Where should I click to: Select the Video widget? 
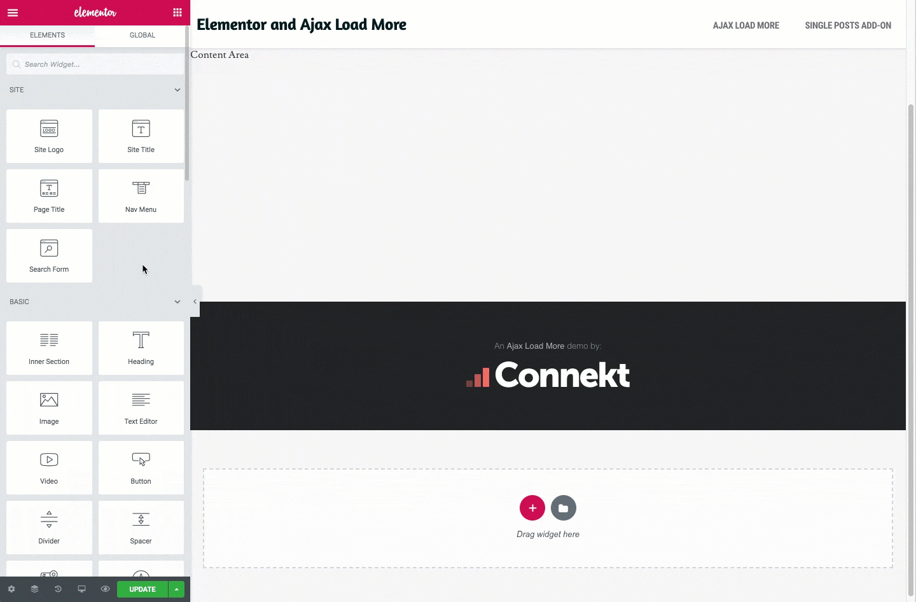[49, 468]
